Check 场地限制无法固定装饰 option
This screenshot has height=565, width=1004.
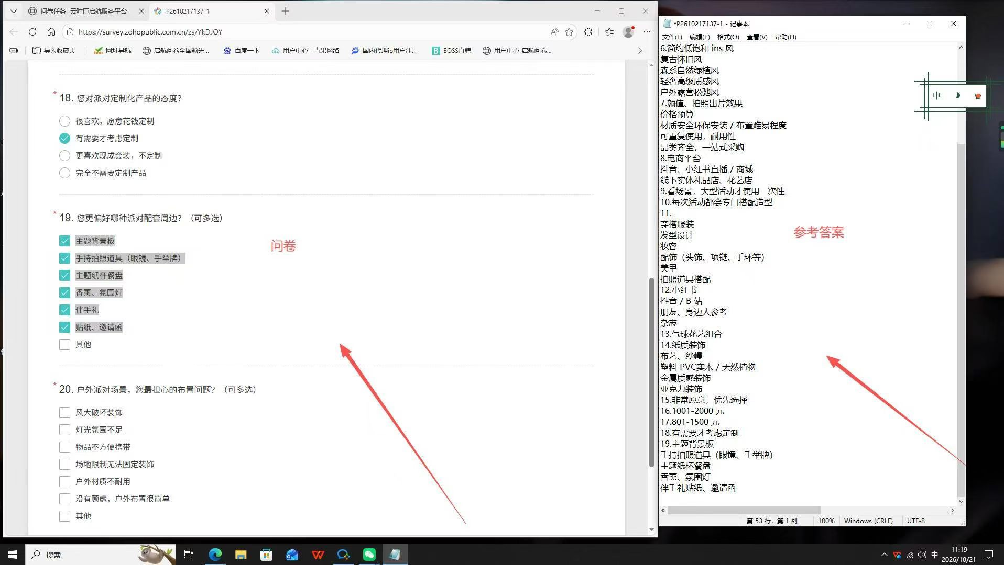(64, 465)
